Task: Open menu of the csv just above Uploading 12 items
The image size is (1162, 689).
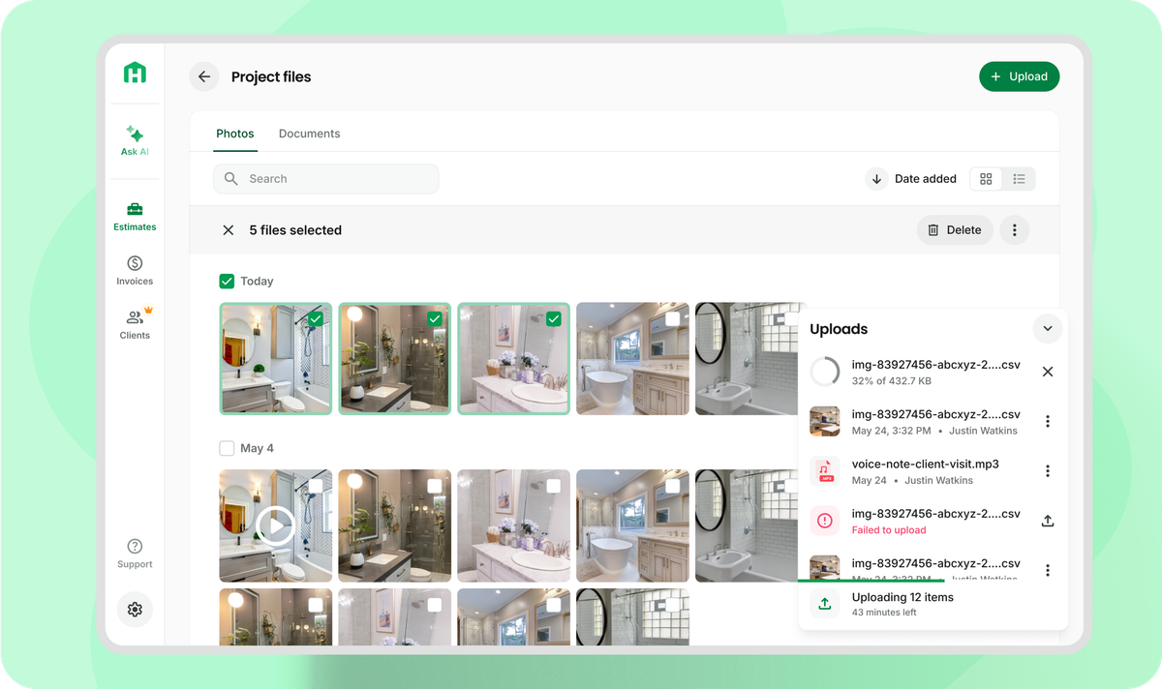Action: click(x=1047, y=570)
